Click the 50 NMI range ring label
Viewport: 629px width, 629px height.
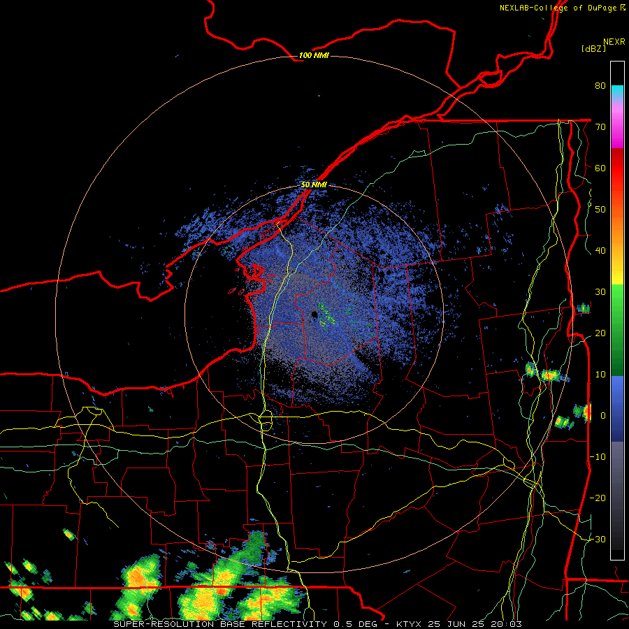coord(314,185)
